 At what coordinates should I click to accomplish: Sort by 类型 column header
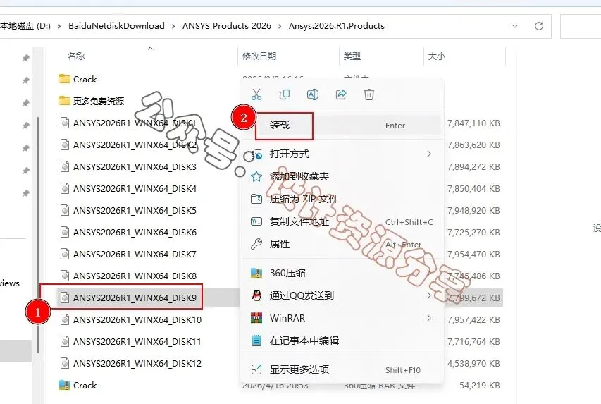pos(352,56)
